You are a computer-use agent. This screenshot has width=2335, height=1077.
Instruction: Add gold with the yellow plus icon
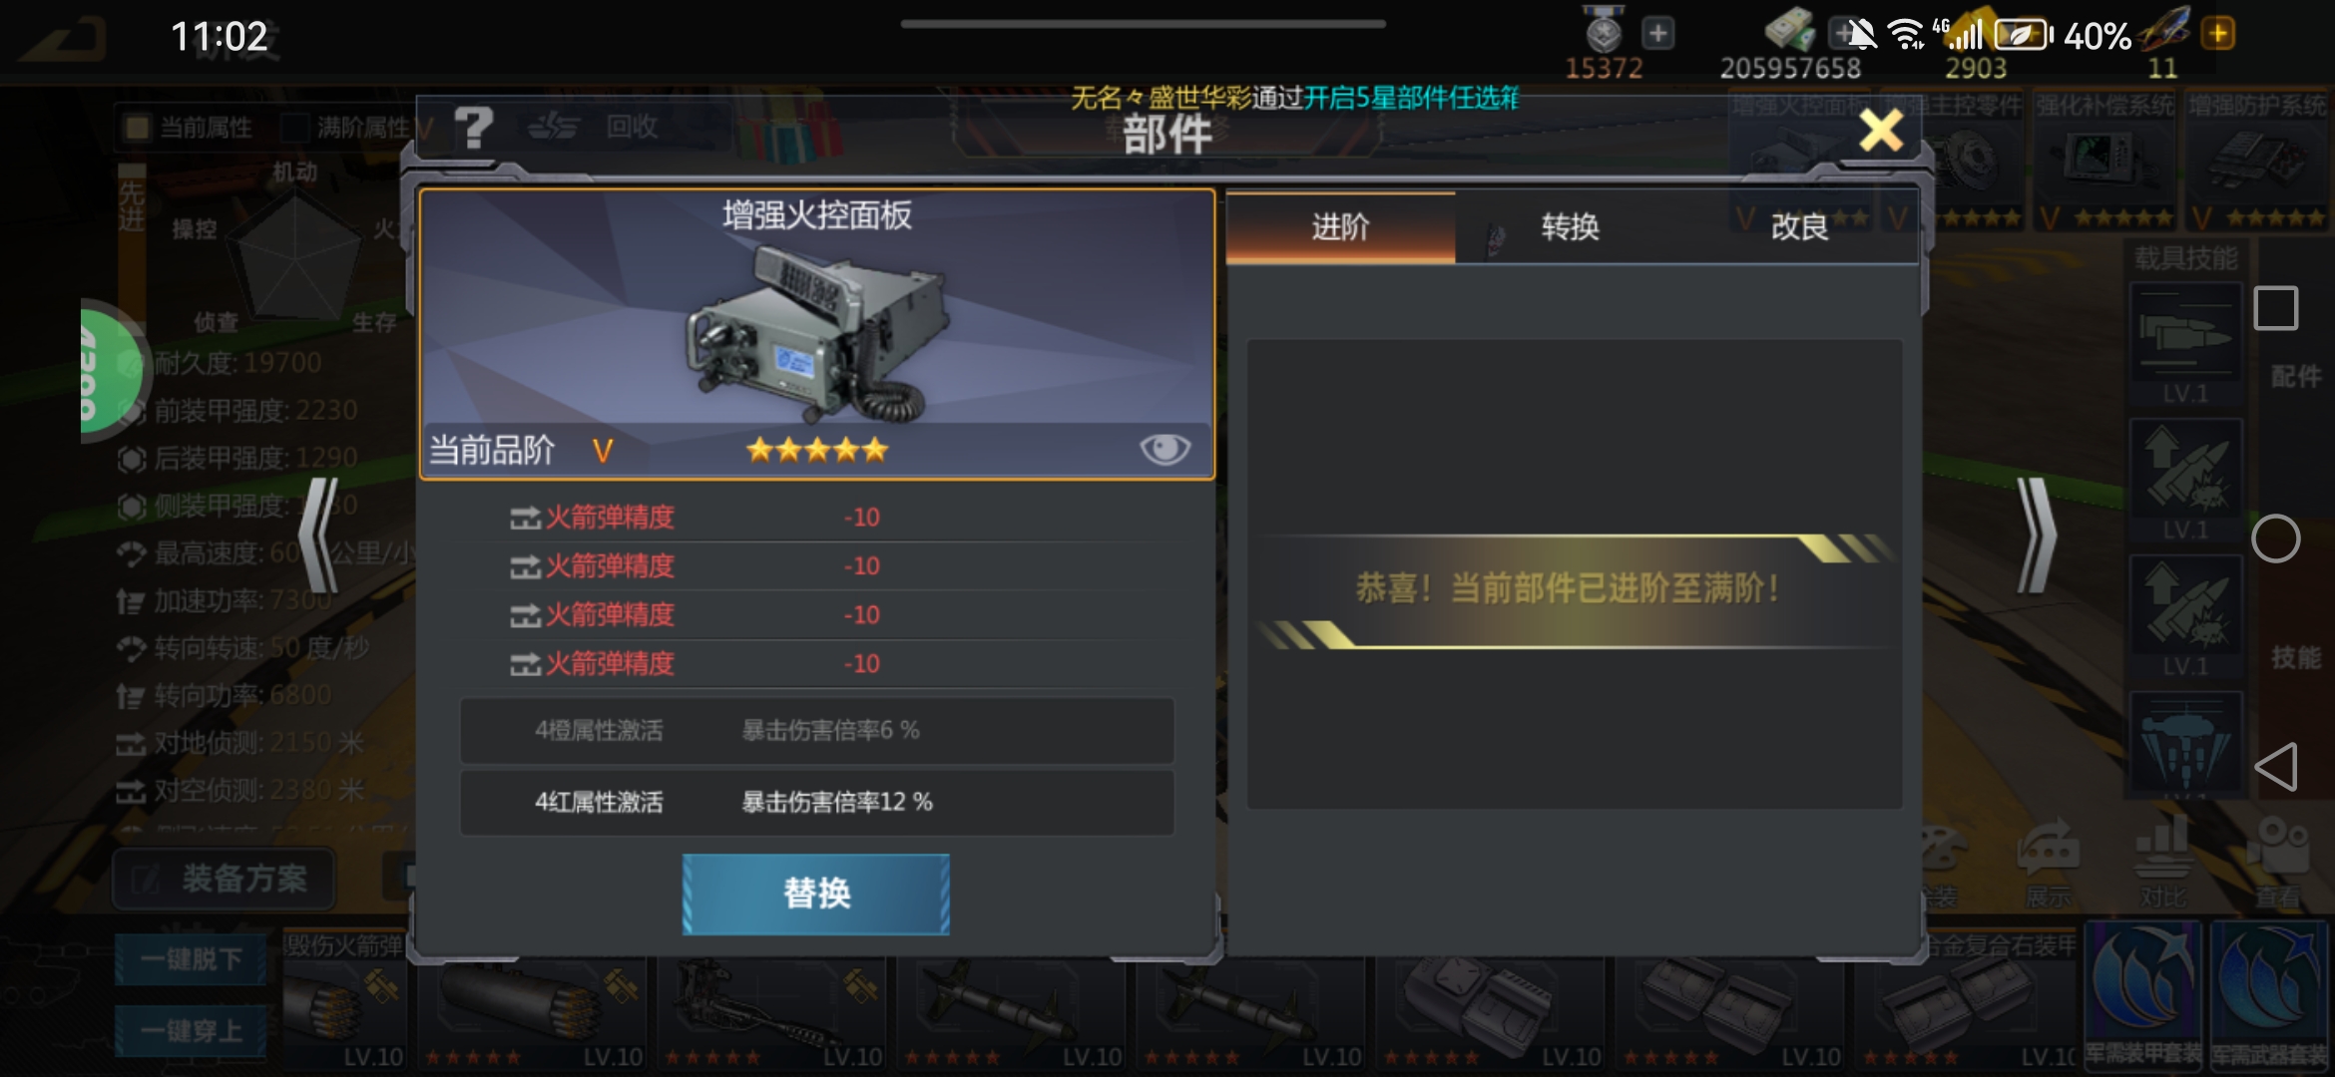coord(2218,34)
